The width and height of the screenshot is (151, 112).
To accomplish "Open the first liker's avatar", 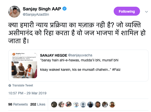I will click(x=54, y=104).
